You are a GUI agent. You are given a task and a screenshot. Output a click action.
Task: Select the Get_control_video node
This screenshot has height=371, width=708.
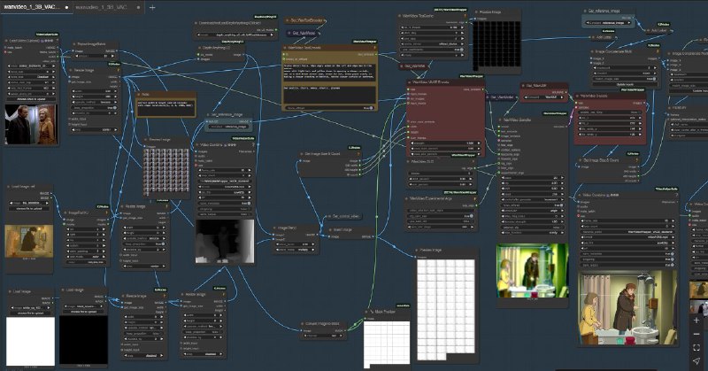point(343,216)
